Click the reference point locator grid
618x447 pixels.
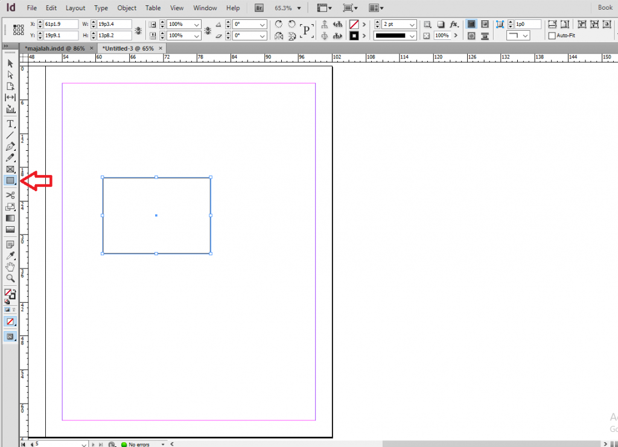coord(18,30)
